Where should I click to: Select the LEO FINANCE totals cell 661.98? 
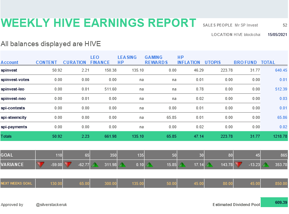tap(110, 136)
